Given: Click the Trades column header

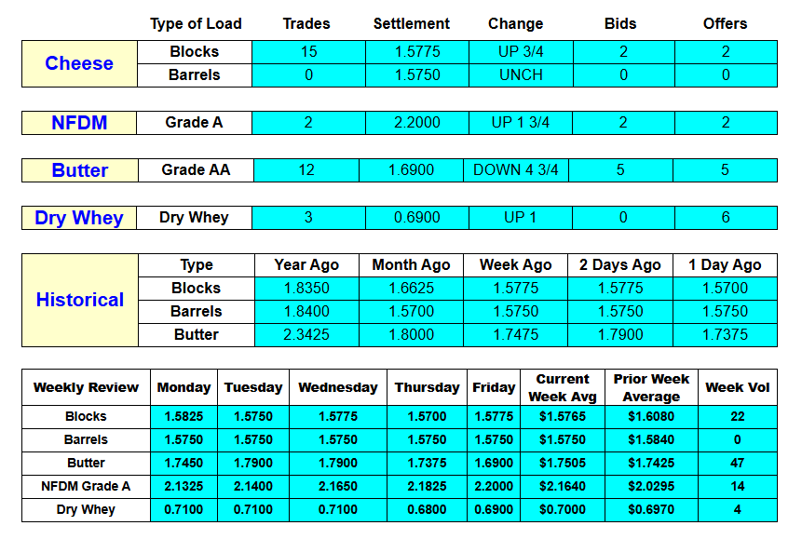Looking at the screenshot, I should click(306, 23).
